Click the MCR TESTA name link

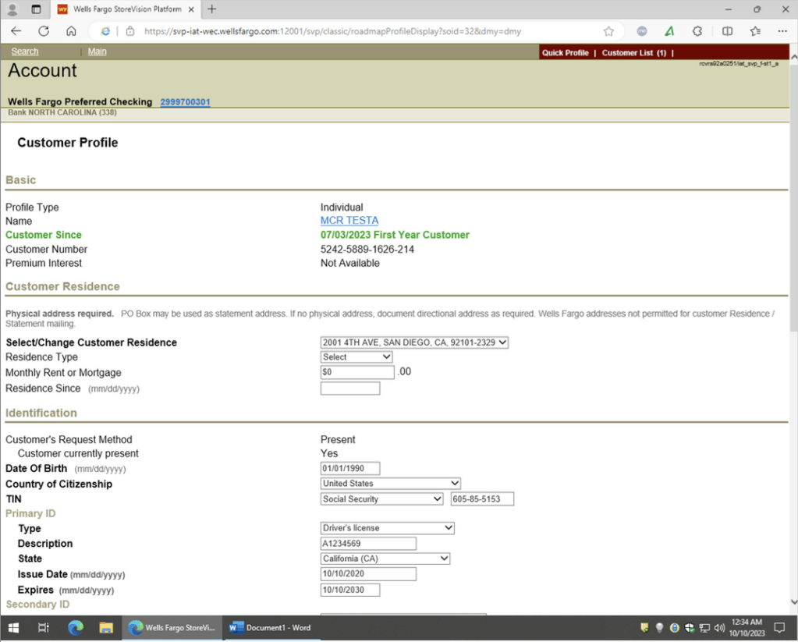pyautogui.click(x=349, y=221)
